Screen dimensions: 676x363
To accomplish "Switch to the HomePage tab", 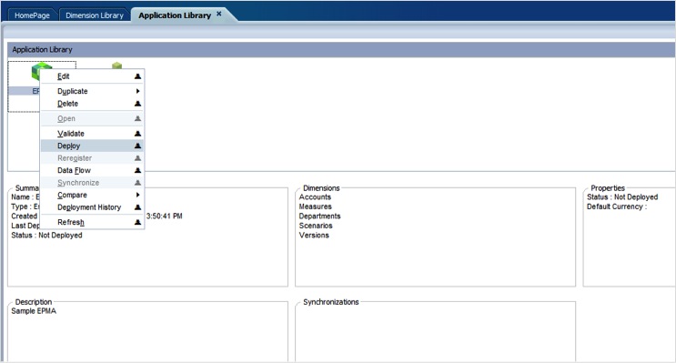I will coord(32,15).
